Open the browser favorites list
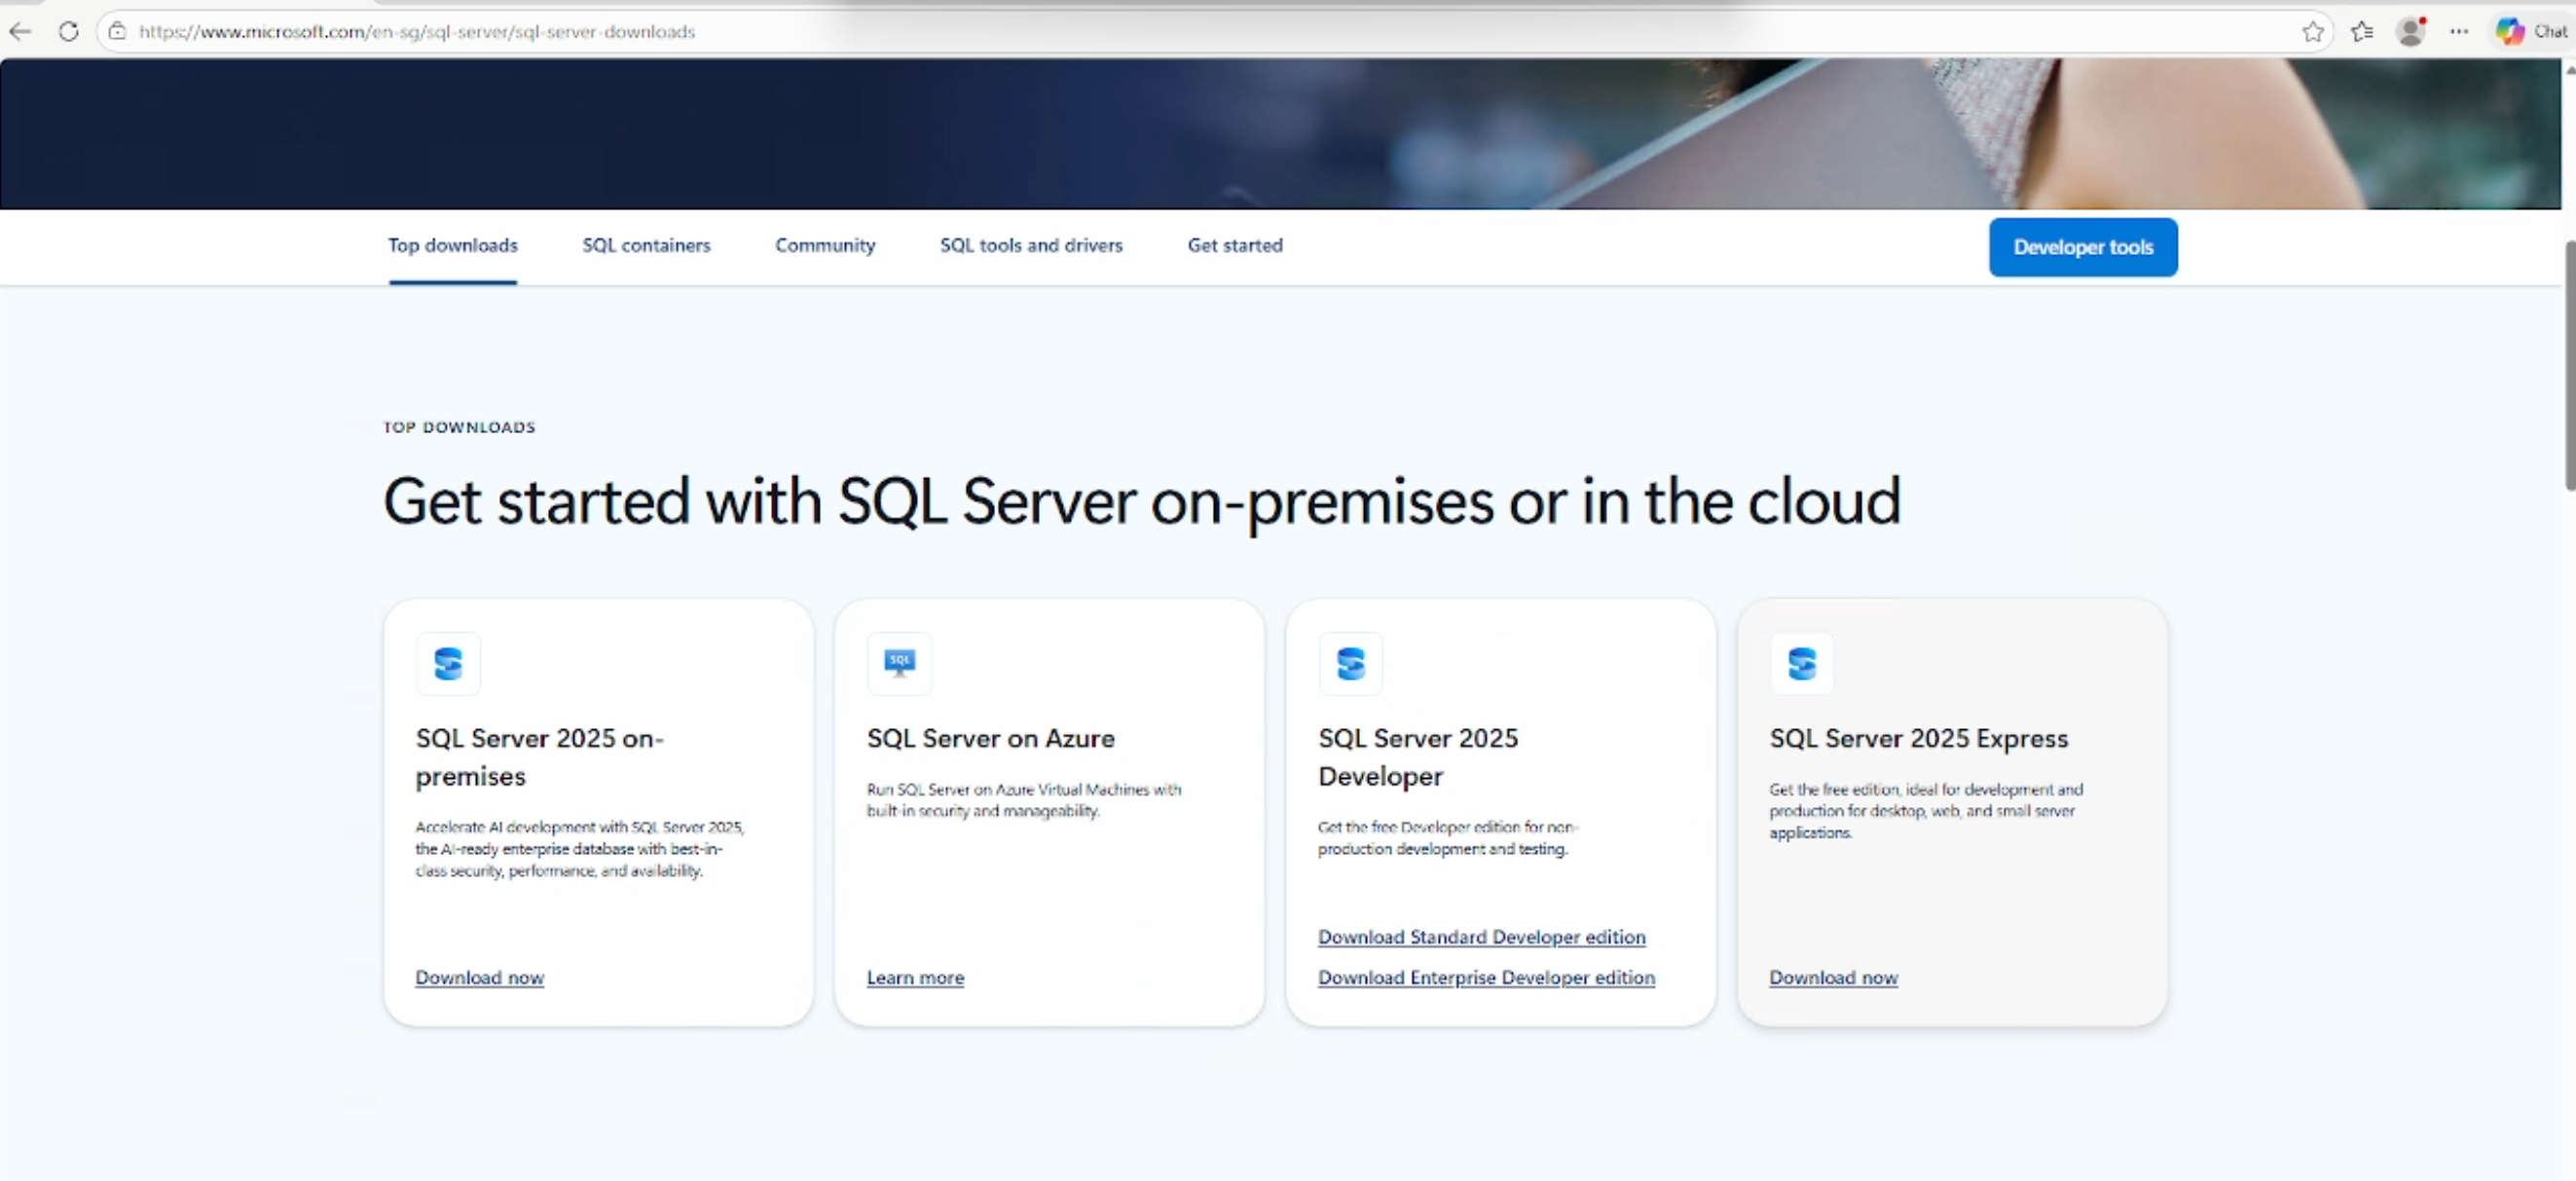 coord(2361,31)
